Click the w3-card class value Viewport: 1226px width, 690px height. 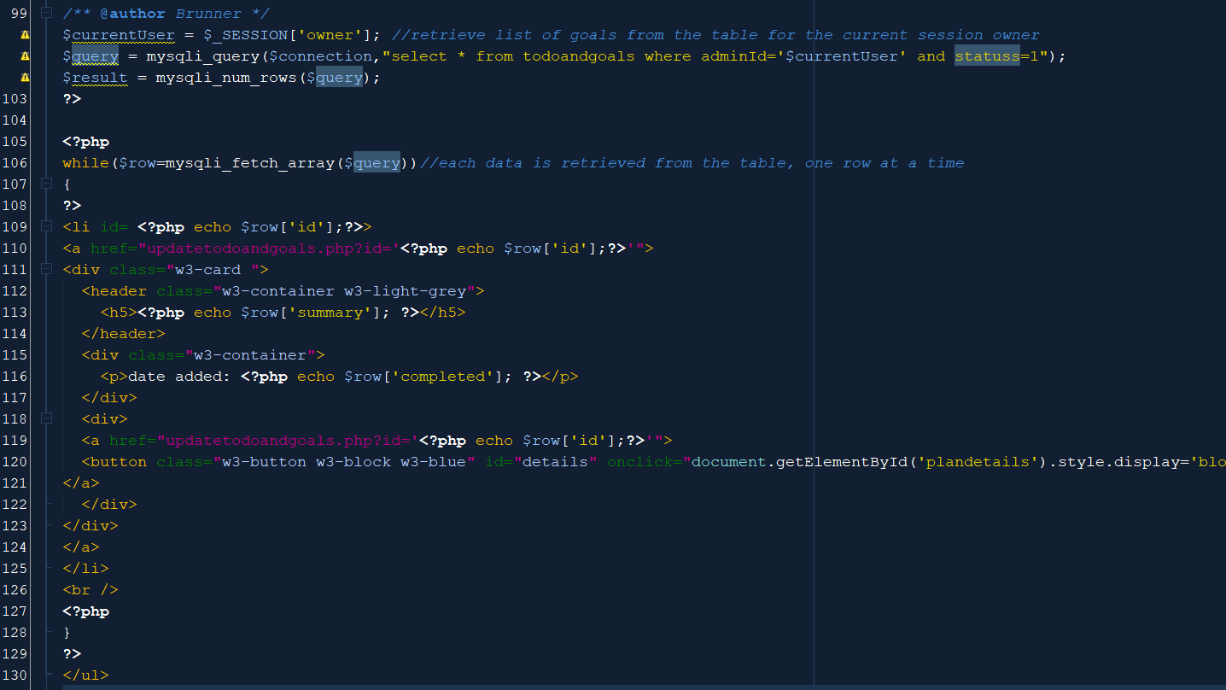(x=208, y=270)
